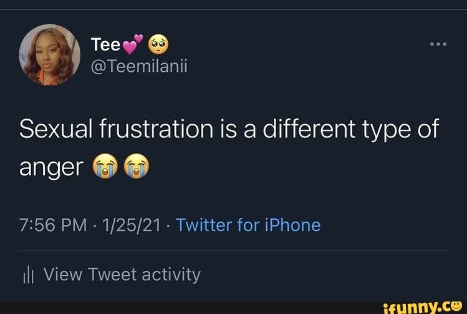Viewport: 467px width, 314px height.
Task: Click the first crying face emoji
Action: [104, 167]
